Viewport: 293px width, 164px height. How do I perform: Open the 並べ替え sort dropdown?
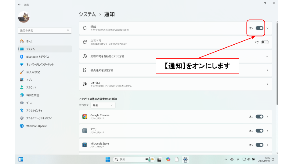[x=103, y=105]
